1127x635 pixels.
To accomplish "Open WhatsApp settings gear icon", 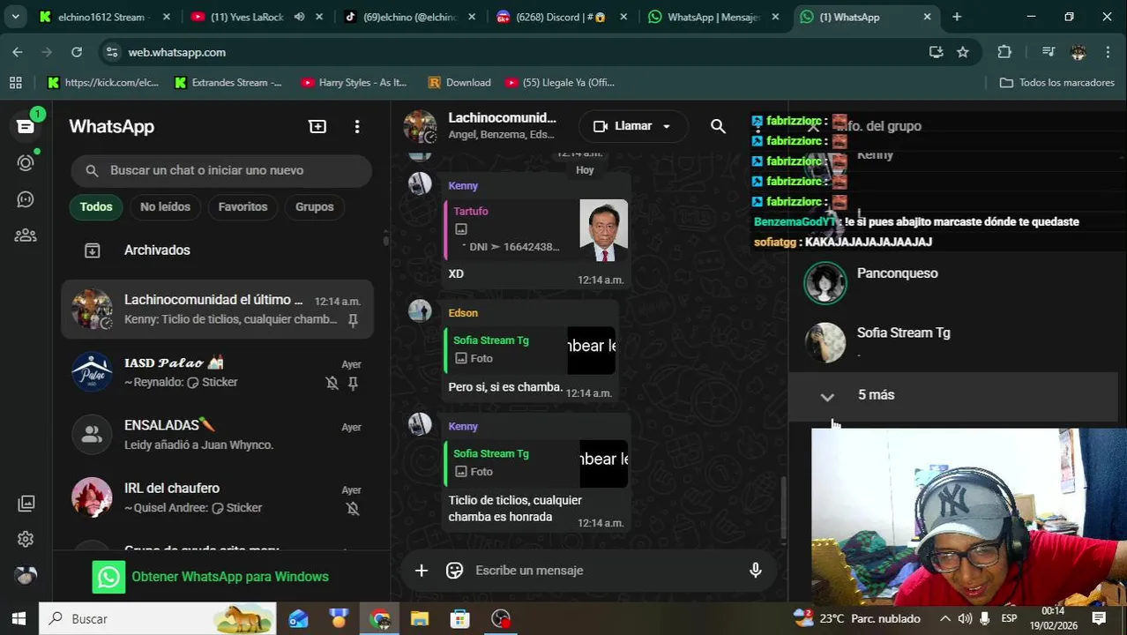I will (x=26, y=539).
